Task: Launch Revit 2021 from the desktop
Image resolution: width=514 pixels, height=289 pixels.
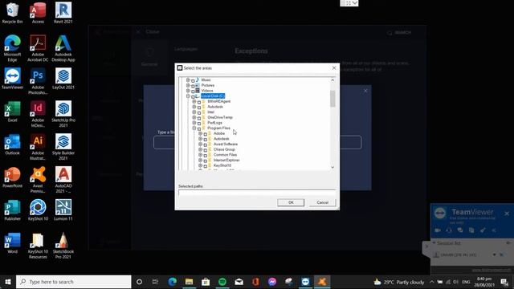Action: pyautogui.click(x=63, y=13)
